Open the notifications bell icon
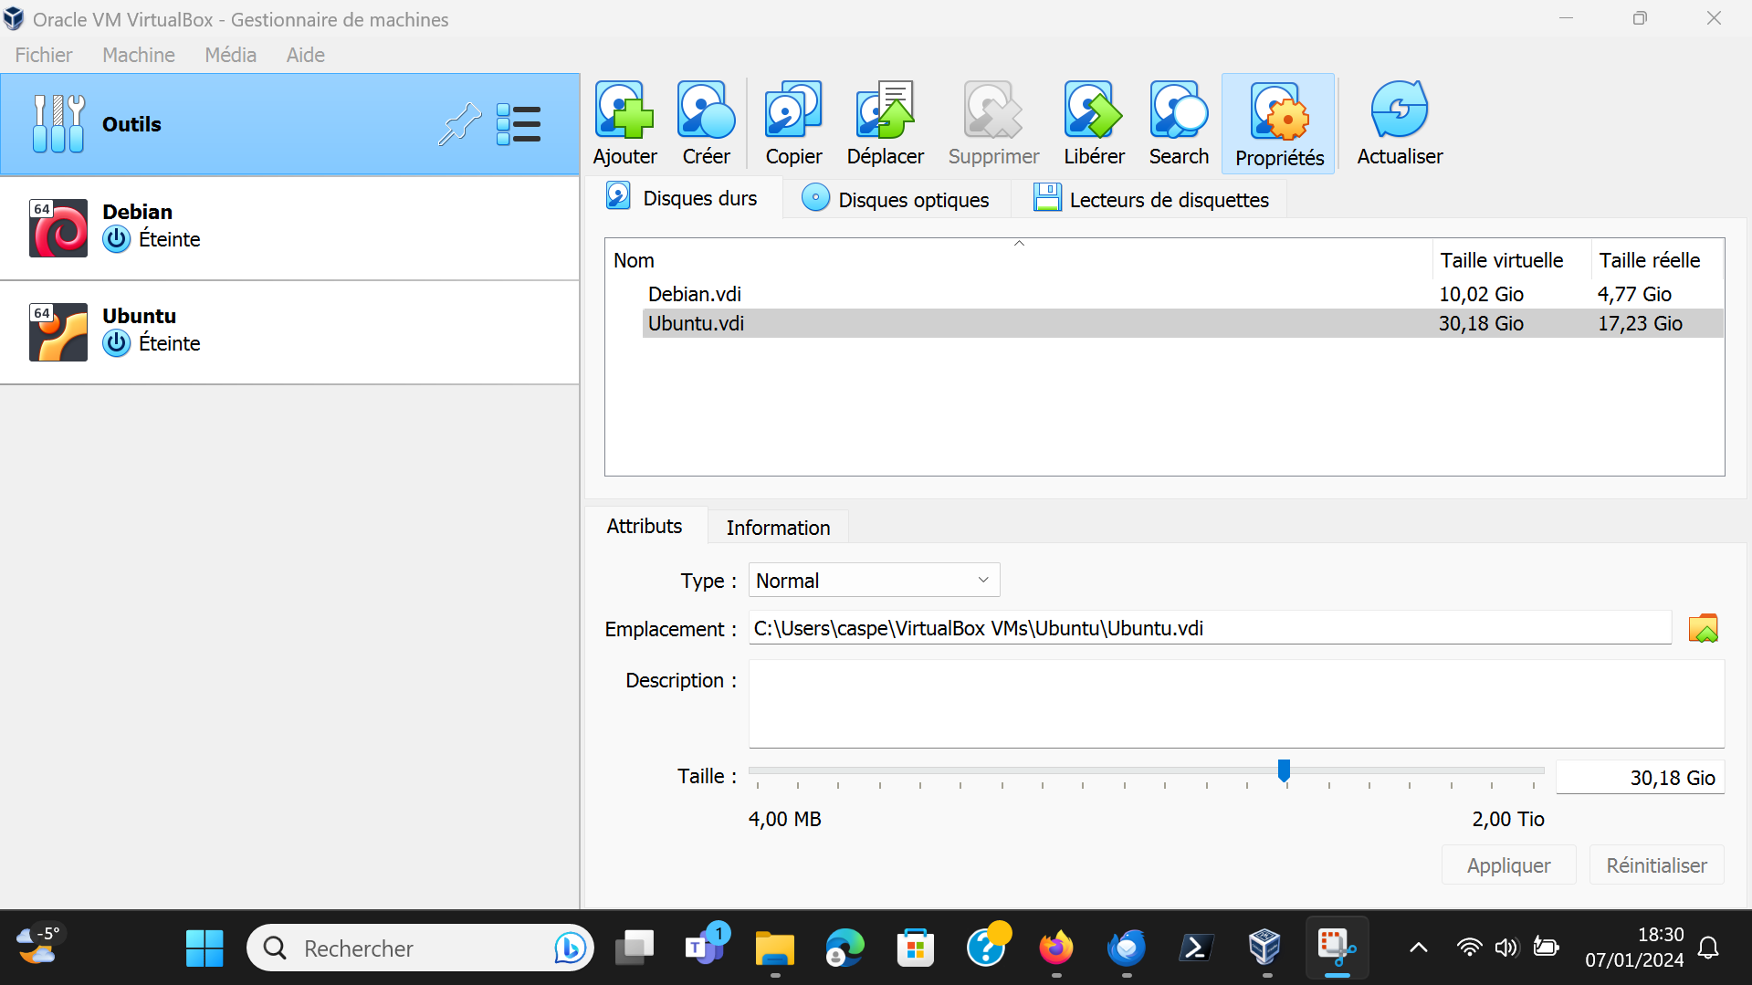The image size is (1752, 985). (1708, 948)
